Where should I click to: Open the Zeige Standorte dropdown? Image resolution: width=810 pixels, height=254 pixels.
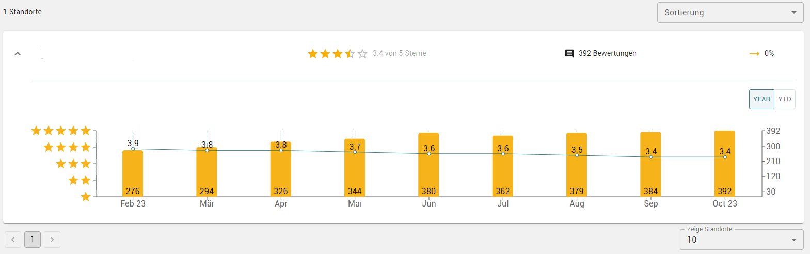tap(741, 240)
